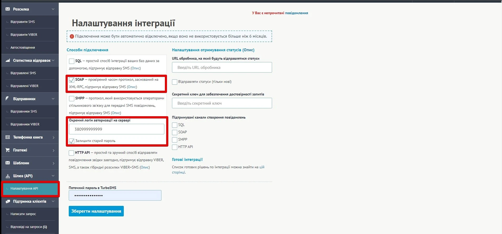Image resolution: width=502 pixels, height=234 pixels.
Task: Collapse the Розсилка section chevron
Action: [x=53, y=9]
